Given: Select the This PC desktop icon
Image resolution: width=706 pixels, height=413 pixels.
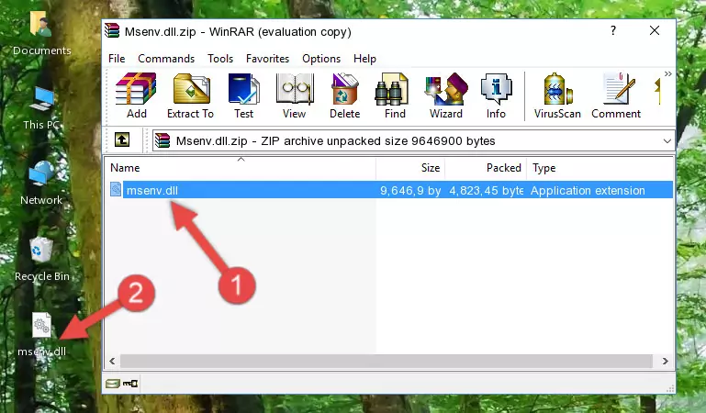Looking at the screenshot, I should coord(42,108).
